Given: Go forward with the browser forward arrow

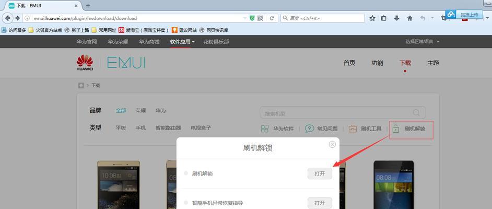Looking at the screenshot, I should [x=18, y=18].
